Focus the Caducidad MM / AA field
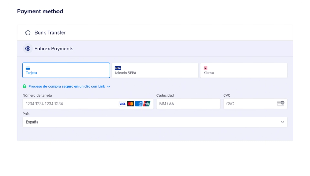Viewport: 310px width, 176px height. coord(188,104)
